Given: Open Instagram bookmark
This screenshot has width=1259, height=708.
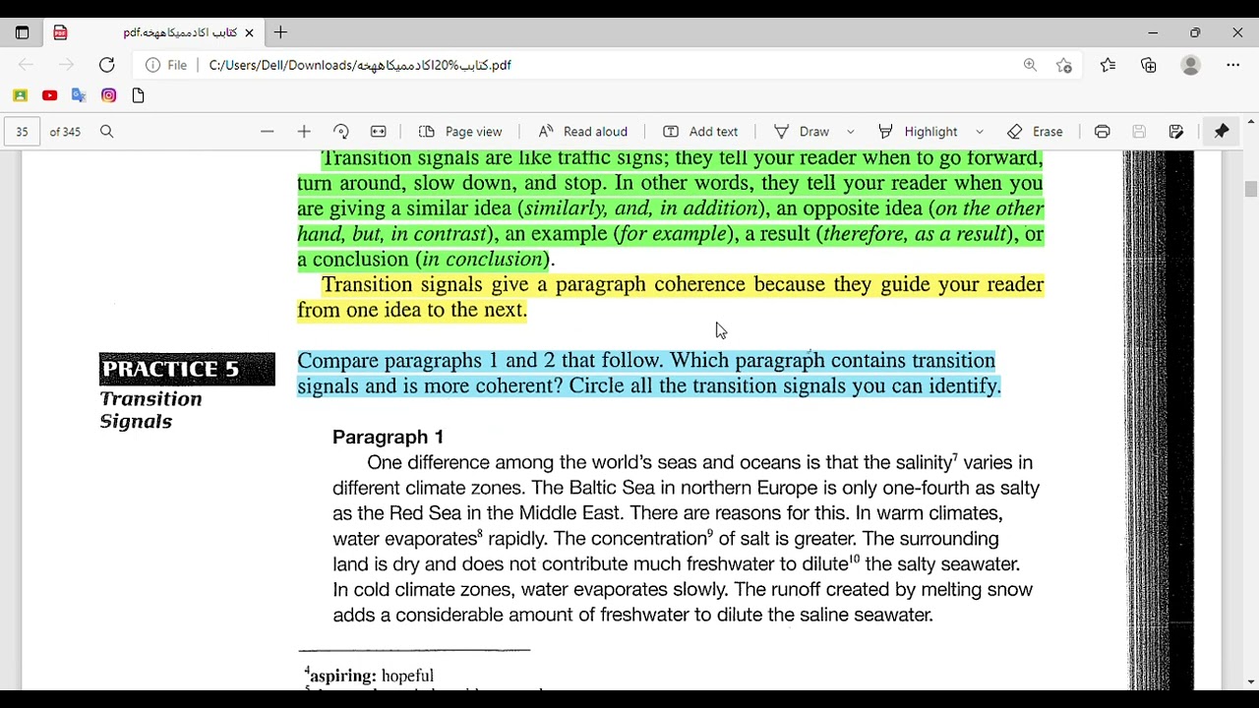Looking at the screenshot, I should [x=108, y=95].
